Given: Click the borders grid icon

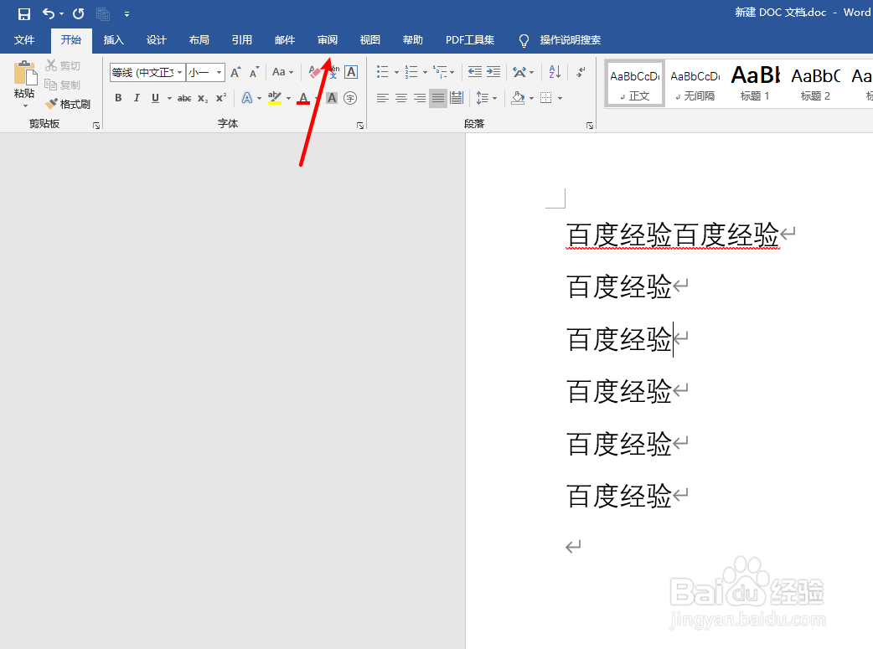Looking at the screenshot, I should point(546,98).
